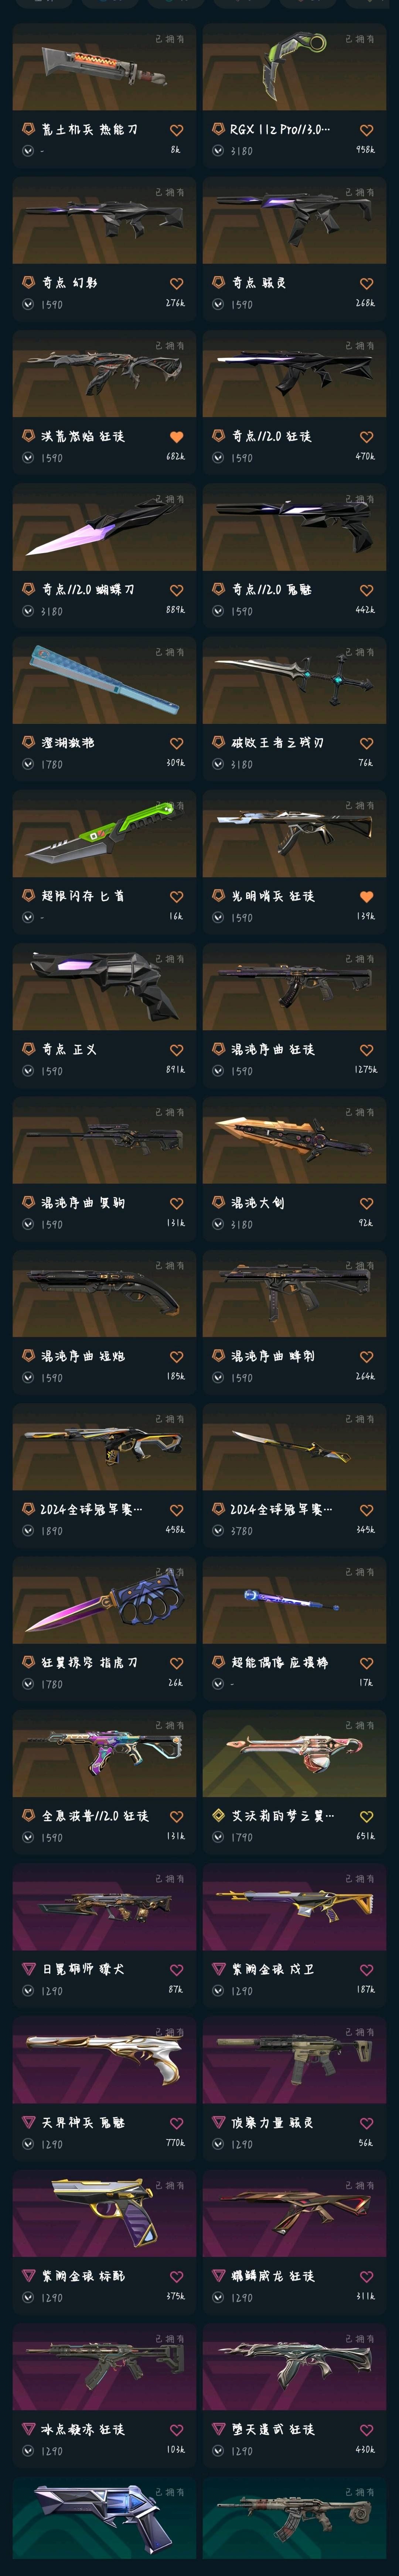Favorite the 荒土机兵 热能刀 skin heart
The image size is (399, 2576).
point(176,130)
